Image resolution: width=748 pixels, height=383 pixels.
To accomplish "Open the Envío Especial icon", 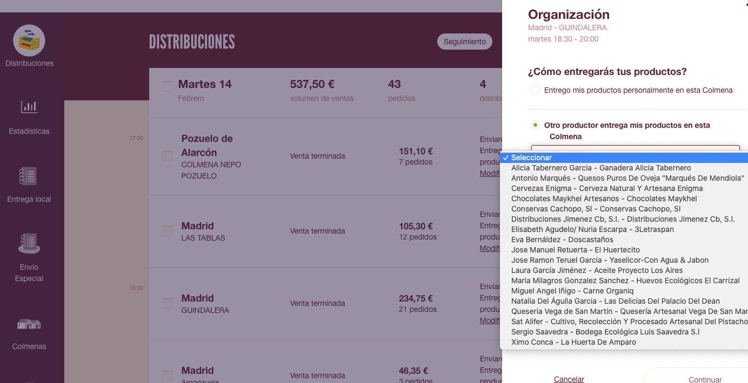I will point(29,244).
